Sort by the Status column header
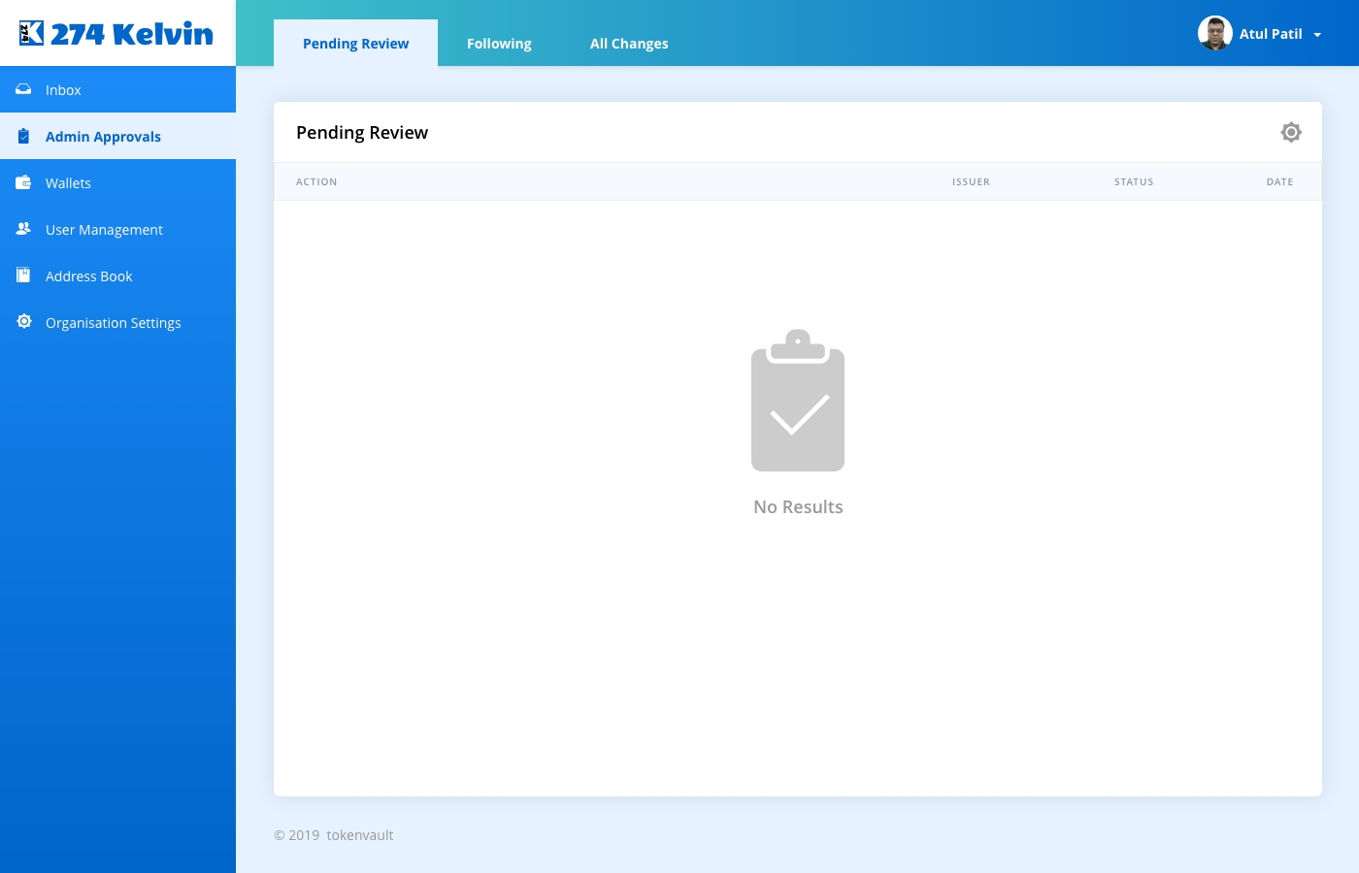1359x873 pixels. (x=1133, y=181)
